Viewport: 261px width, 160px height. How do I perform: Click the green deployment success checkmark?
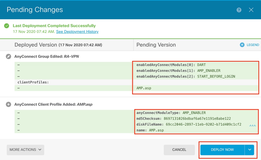[7, 26]
